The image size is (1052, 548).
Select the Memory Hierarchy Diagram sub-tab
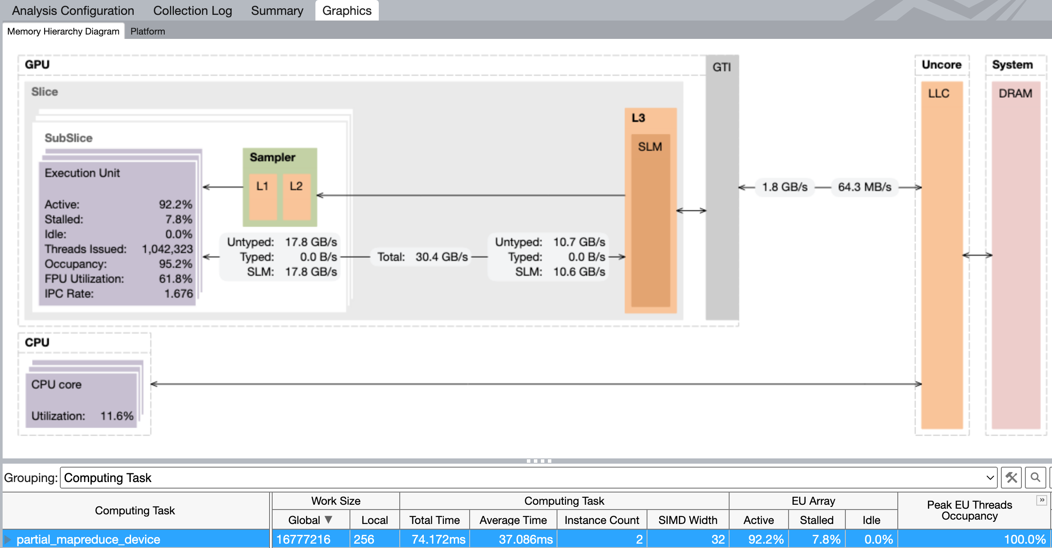63,31
